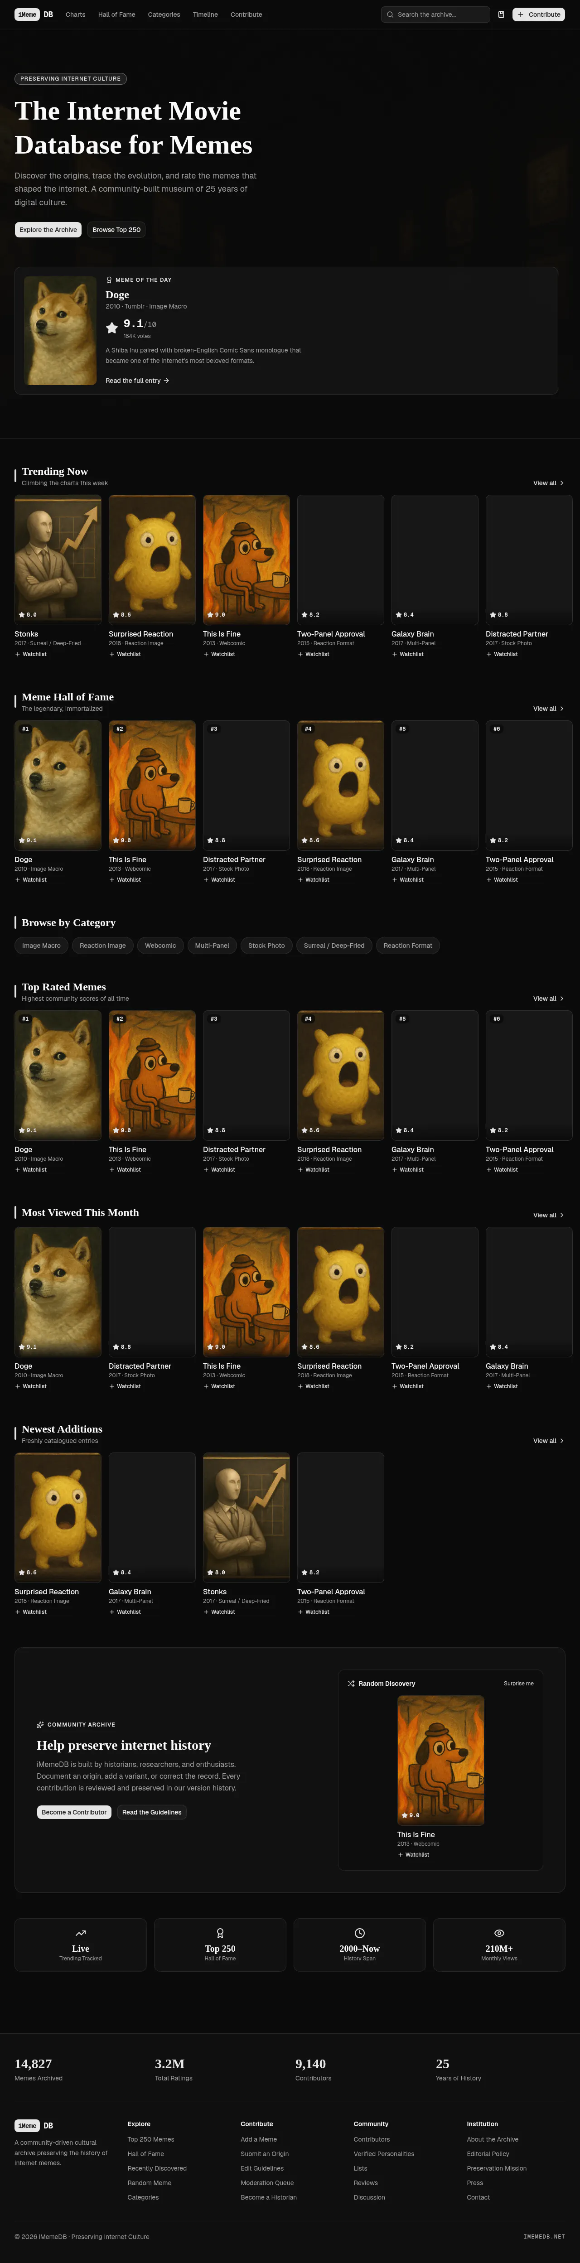The height and width of the screenshot is (2263, 580).
Task: Toggle watchlist for Doge in Meme Hall of Fame
Action: [31, 879]
